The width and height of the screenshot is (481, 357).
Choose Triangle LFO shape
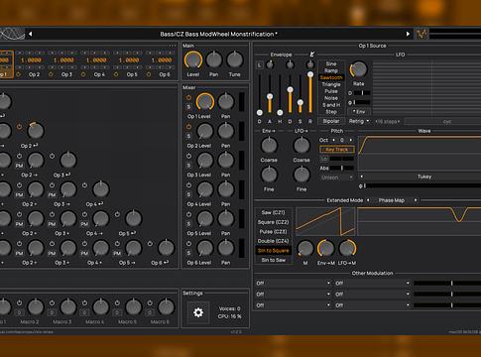[331, 84]
